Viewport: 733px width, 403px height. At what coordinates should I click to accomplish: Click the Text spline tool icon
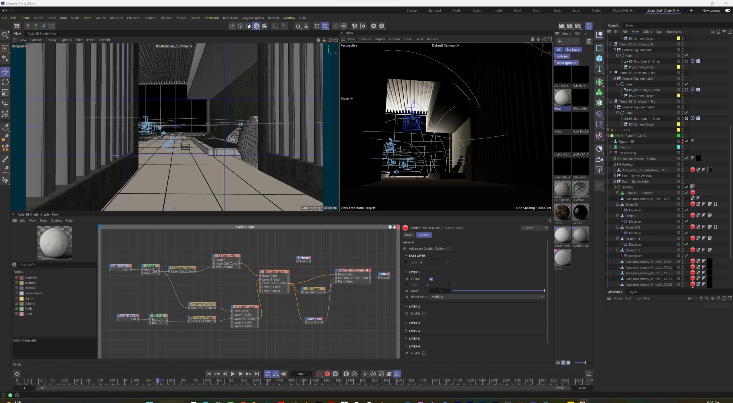pos(599,69)
